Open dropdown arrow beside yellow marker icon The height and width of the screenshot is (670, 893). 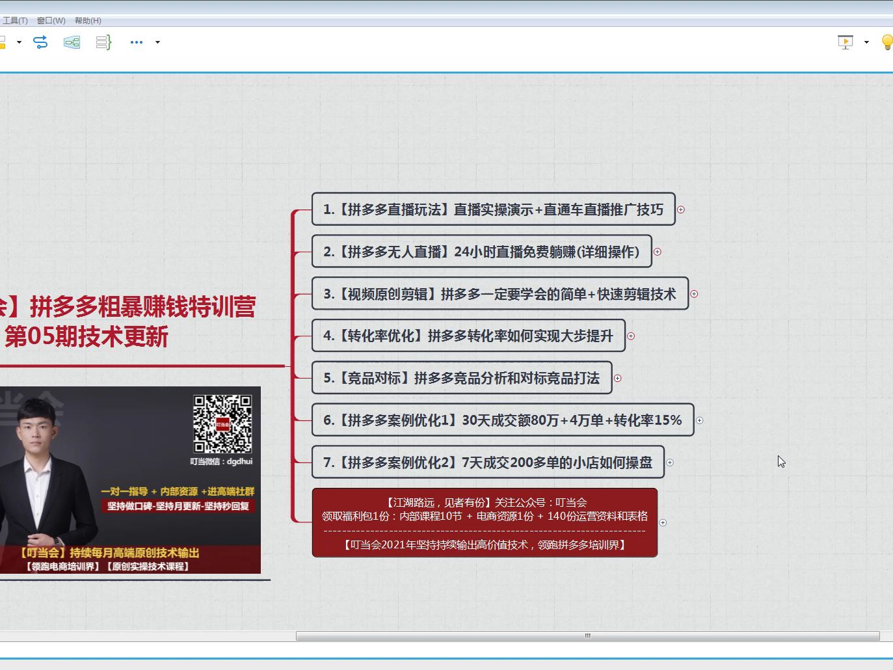click(x=19, y=42)
